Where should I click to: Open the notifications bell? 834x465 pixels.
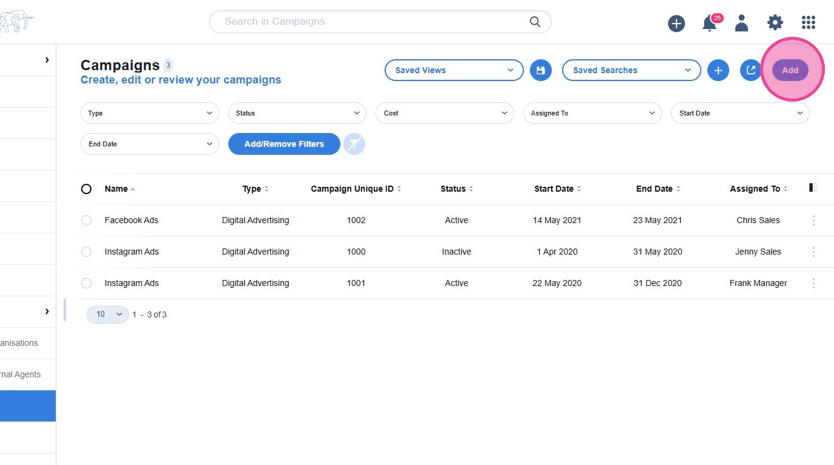[709, 24]
